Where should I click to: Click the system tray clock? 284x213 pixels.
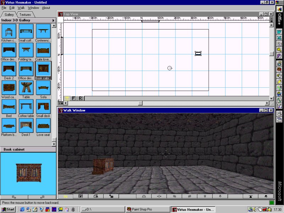[x=277, y=209]
